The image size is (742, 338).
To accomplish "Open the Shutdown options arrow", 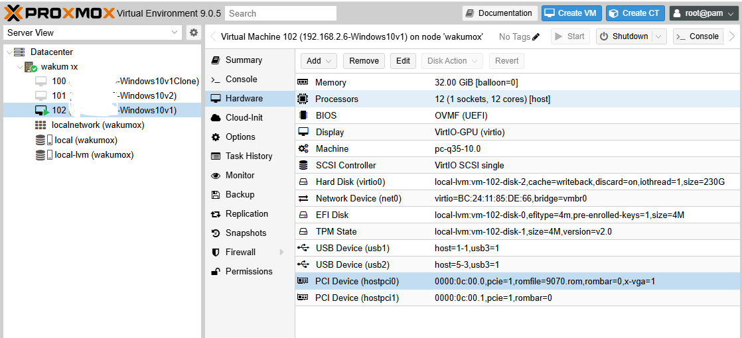I will (659, 36).
